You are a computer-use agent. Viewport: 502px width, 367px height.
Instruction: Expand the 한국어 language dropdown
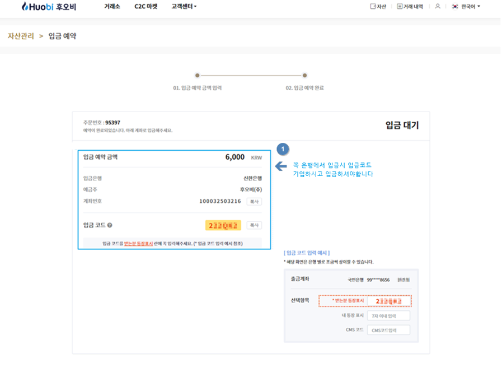pyautogui.click(x=471, y=6)
